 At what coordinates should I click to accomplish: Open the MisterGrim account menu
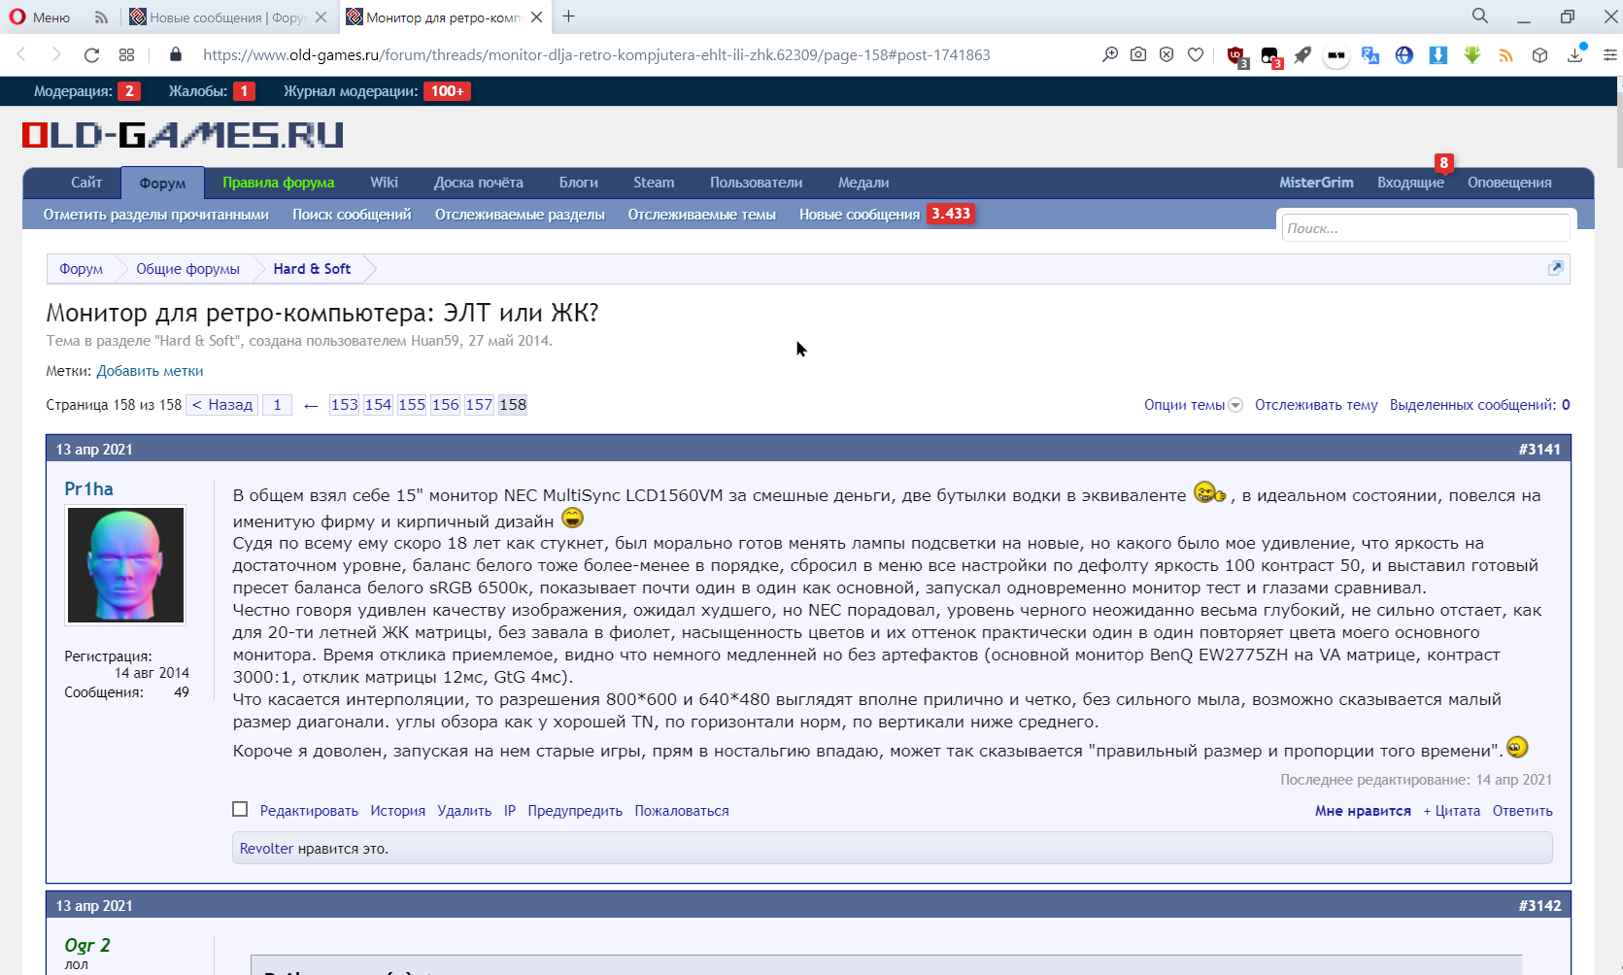(x=1316, y=183)
